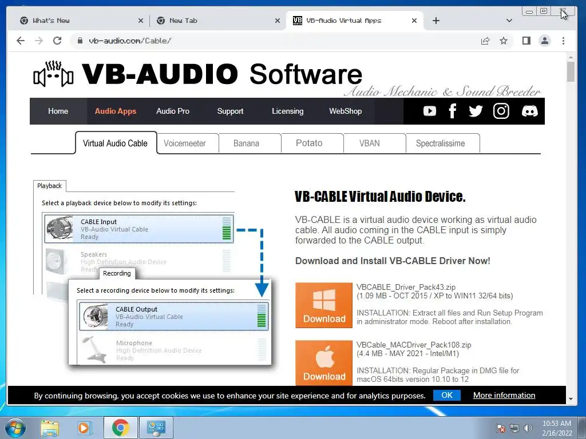This screenshot has height=439, width=586.
Task: Open the volume speaker tray icon
Action: coord(528,428)
